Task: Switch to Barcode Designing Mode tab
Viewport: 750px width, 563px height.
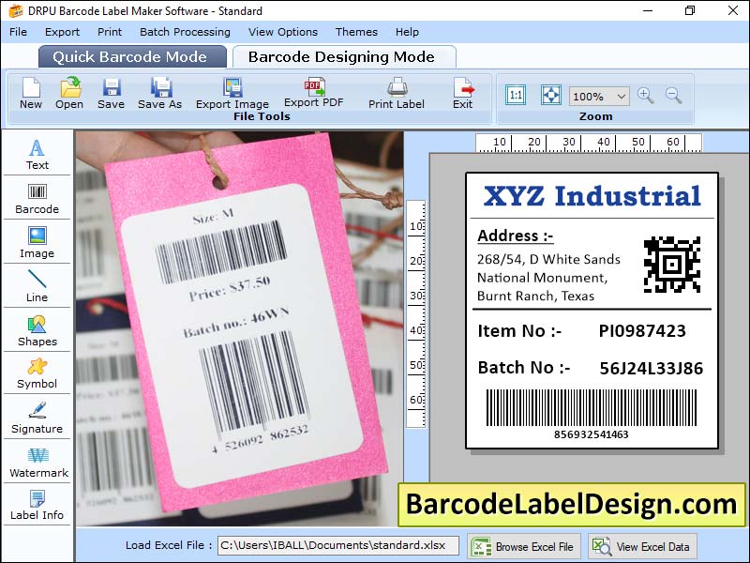Action: point(343,56)
